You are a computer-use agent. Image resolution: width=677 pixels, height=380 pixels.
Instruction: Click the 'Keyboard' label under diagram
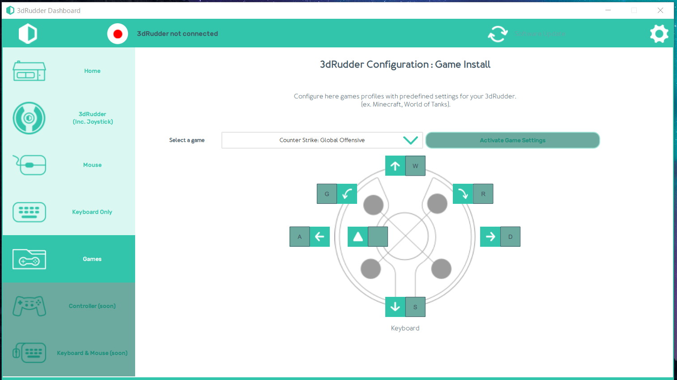tap(405, 328)
